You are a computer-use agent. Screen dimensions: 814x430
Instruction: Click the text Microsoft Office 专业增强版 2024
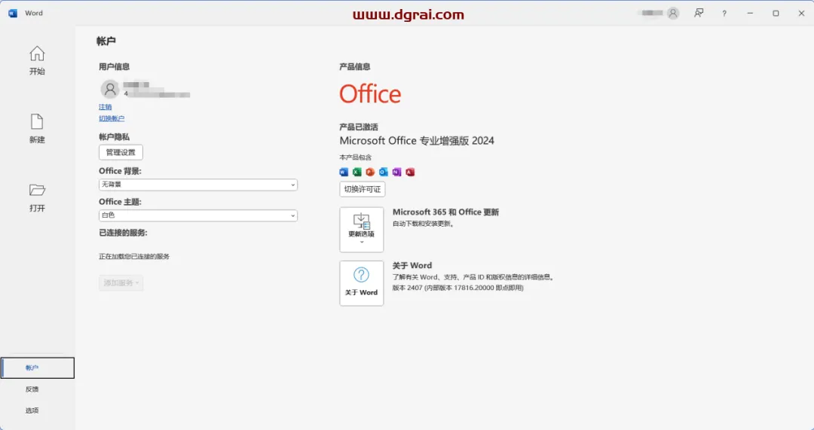417,141
